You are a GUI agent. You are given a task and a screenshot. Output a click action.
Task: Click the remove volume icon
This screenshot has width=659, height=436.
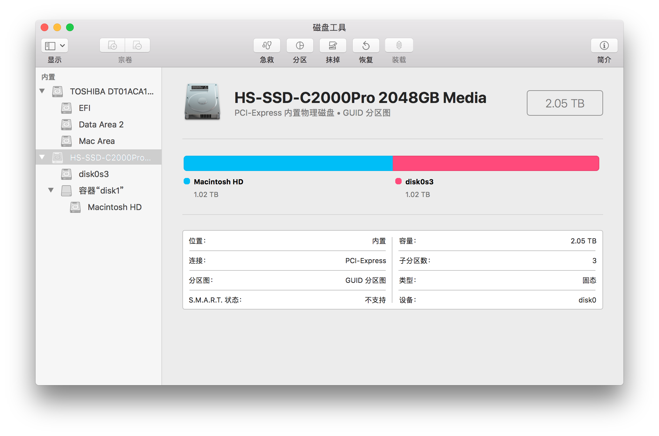pyautogui.click(x=137, y=45)
